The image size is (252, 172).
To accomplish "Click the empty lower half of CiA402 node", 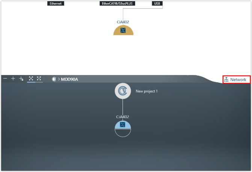I will point(123,132).
